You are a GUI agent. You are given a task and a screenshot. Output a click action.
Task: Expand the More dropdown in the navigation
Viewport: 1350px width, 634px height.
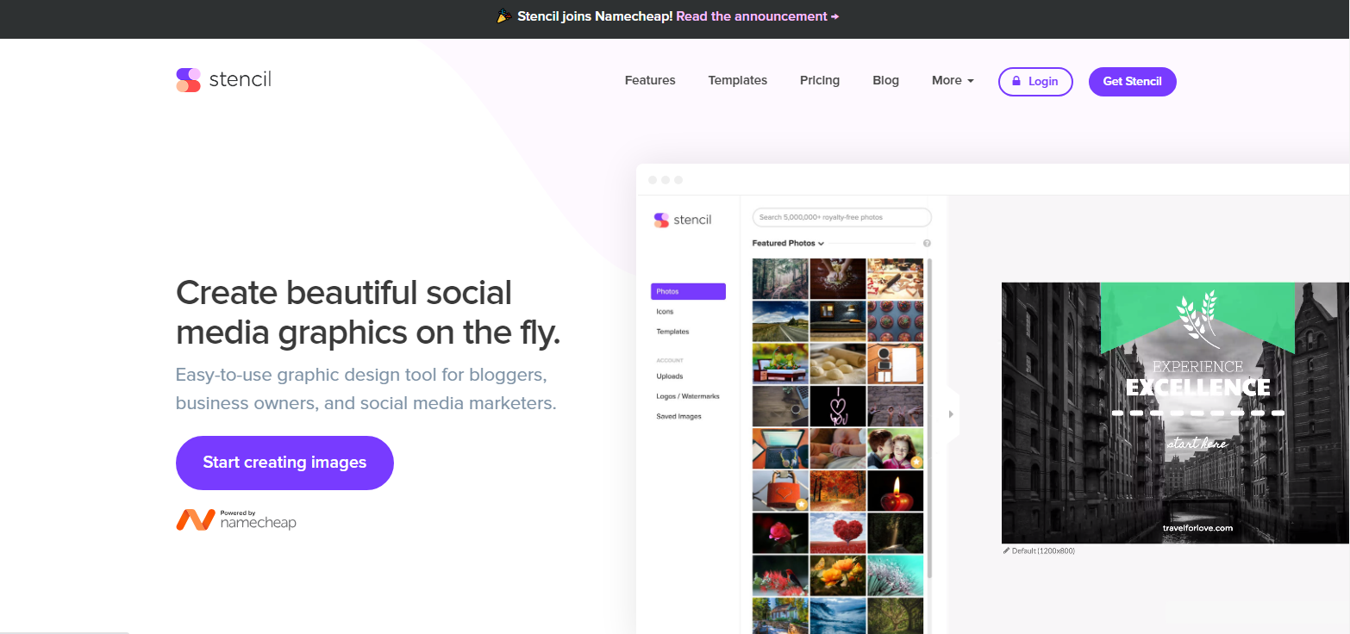(x=953, y=80)
